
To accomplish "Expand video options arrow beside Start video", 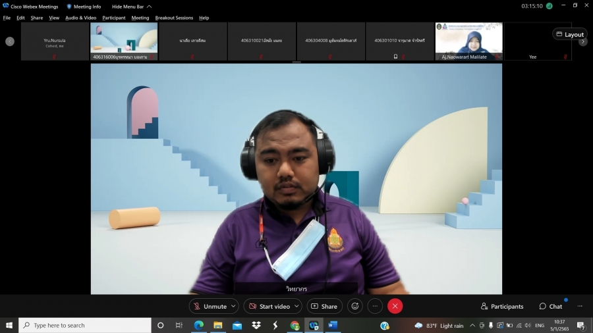I will pyautogui.click(x=296, y=306).
